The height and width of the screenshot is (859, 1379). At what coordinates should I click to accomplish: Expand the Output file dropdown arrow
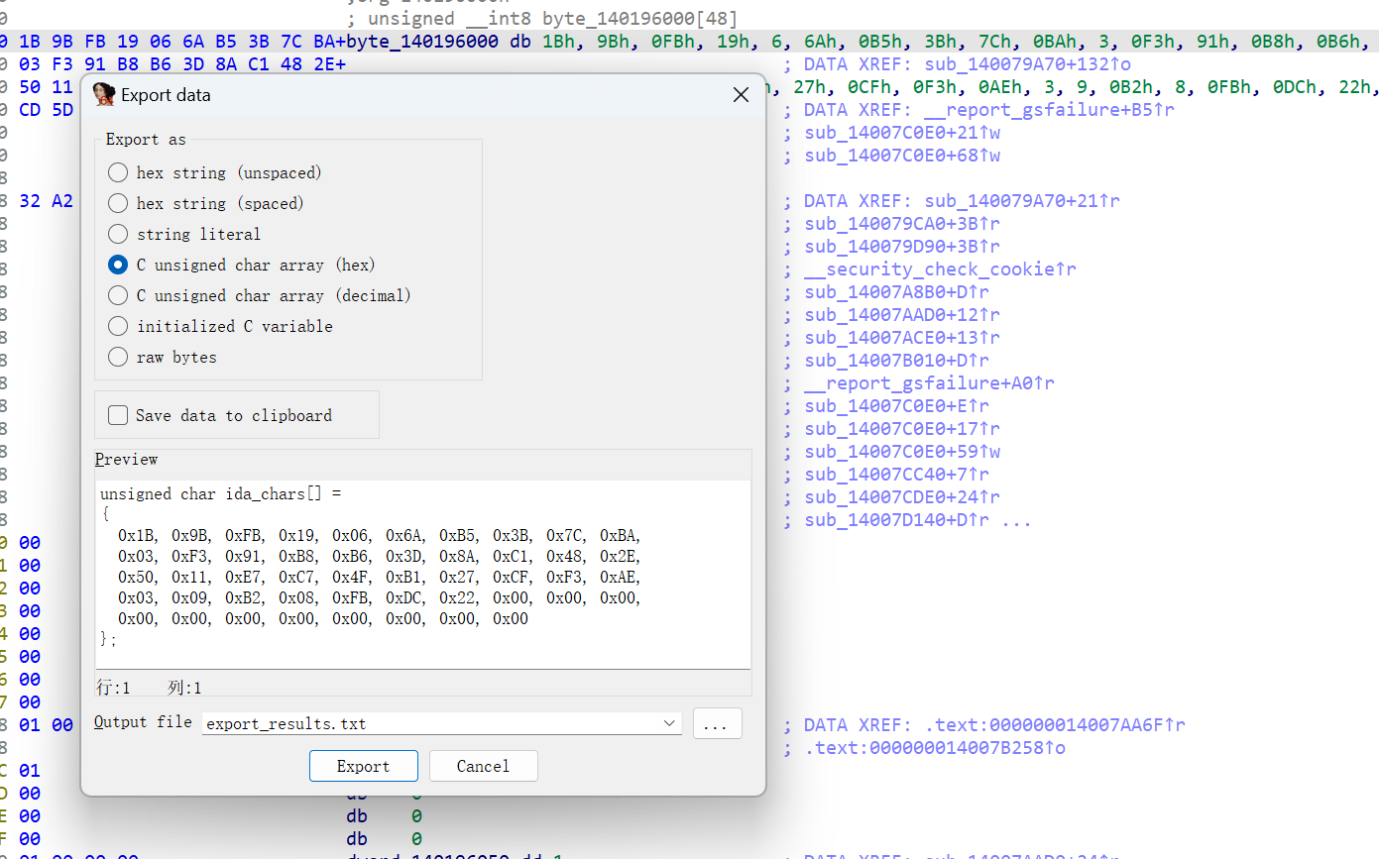point(670,723)
